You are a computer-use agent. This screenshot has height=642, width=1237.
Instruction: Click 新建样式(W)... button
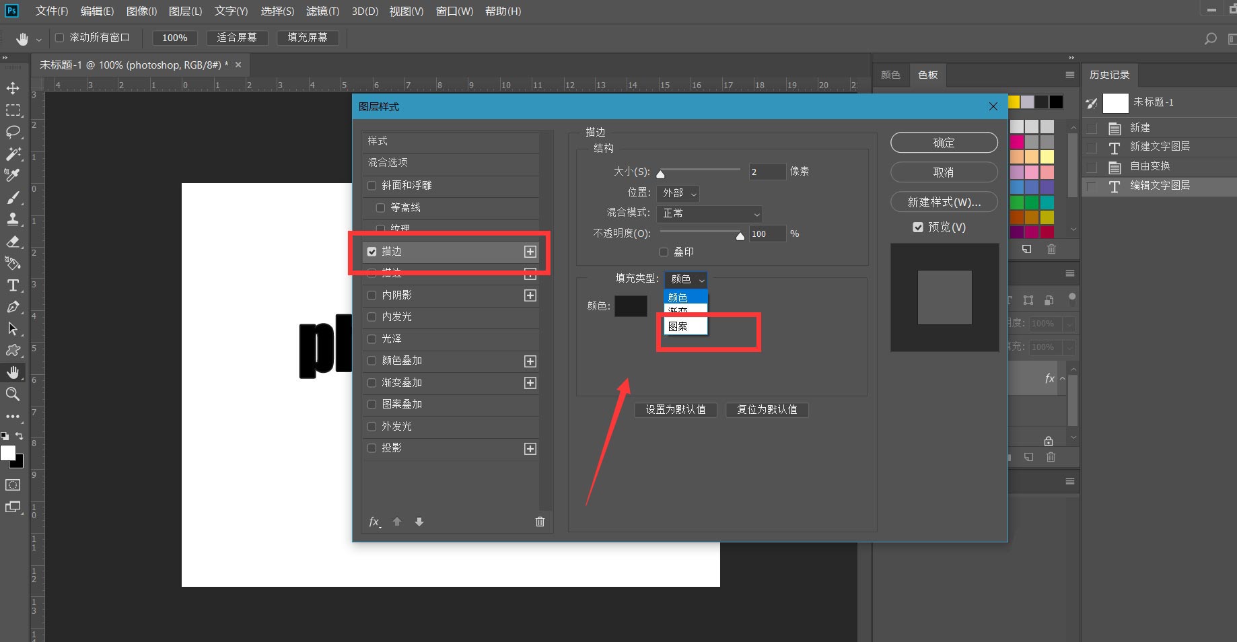pos(944,202)
